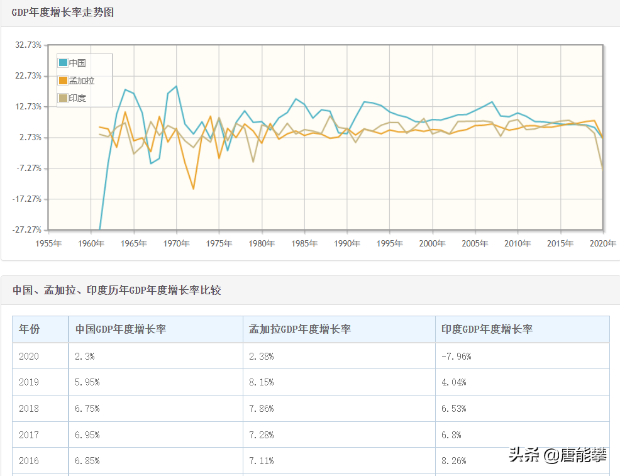Click the tan 印度 legend swatch
The width and height of the screenshot is (620, 476).
(64, 98)
